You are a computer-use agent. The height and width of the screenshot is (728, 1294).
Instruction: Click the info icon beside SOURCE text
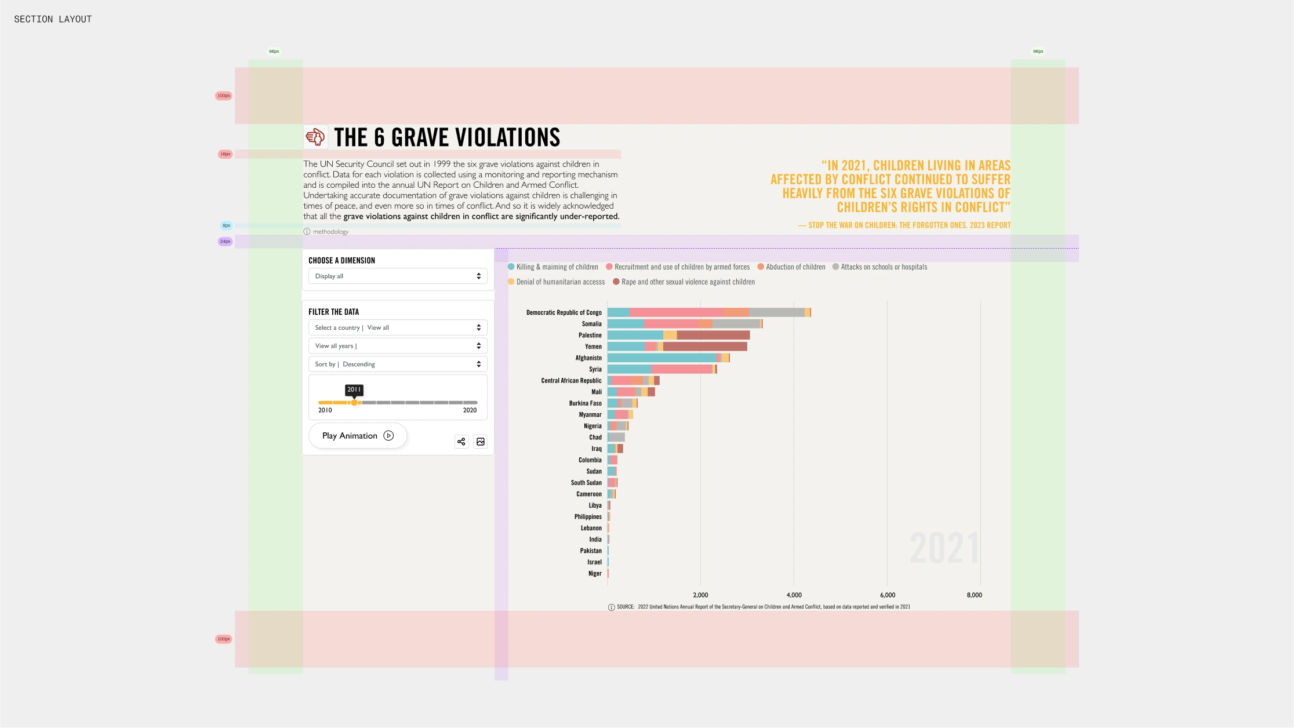pyautogui.click(x=611, y=607)
